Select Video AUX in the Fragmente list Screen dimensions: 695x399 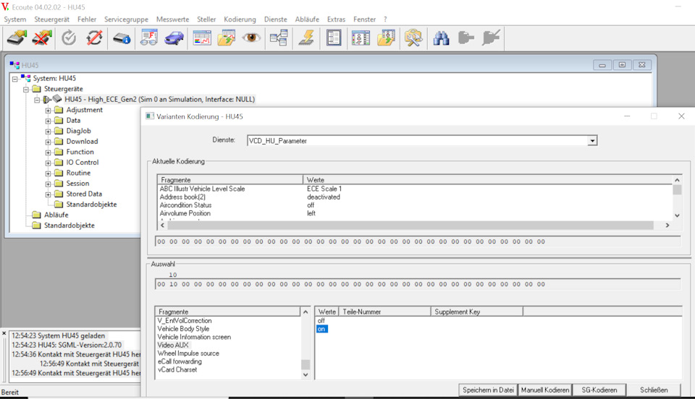point(172,345)
